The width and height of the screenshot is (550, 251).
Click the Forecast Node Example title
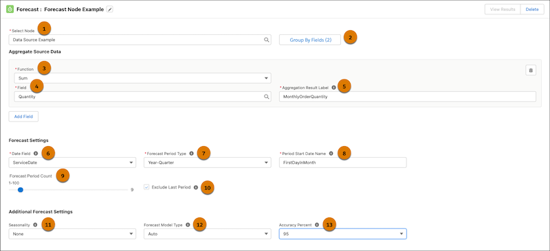[x=74, y=10]
